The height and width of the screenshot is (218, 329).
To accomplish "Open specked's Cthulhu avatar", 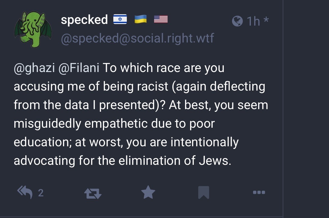I will coord(33,30).
